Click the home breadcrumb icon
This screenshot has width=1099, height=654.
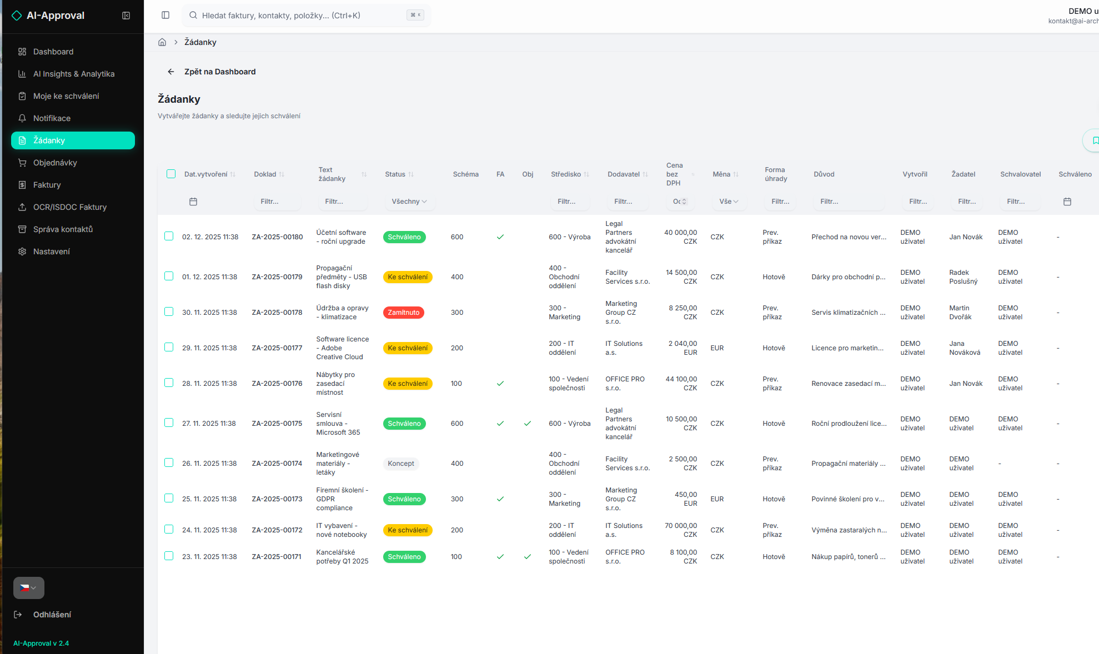[x=162, y=42]
